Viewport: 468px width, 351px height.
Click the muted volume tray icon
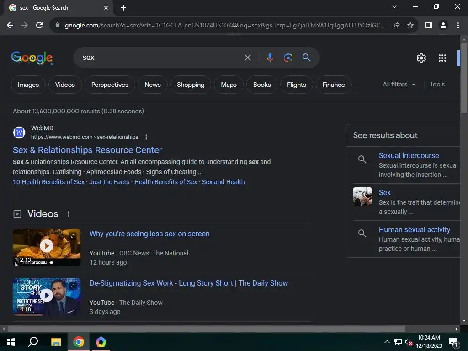[409, 342]
